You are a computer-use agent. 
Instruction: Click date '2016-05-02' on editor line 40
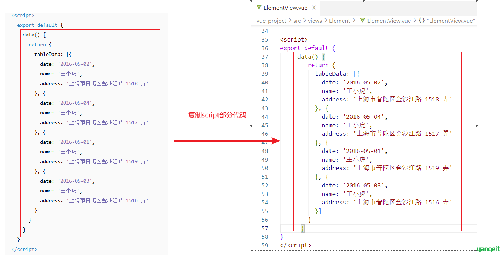tap(354, 82)
